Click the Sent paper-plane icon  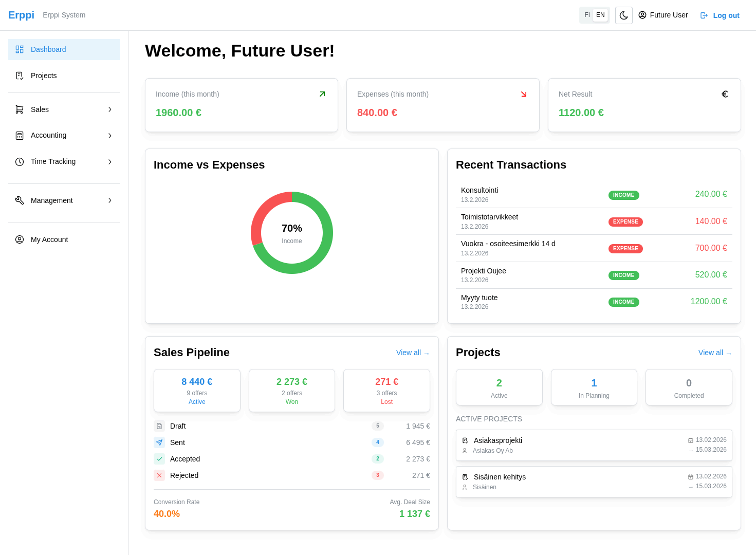click(159, 442)
